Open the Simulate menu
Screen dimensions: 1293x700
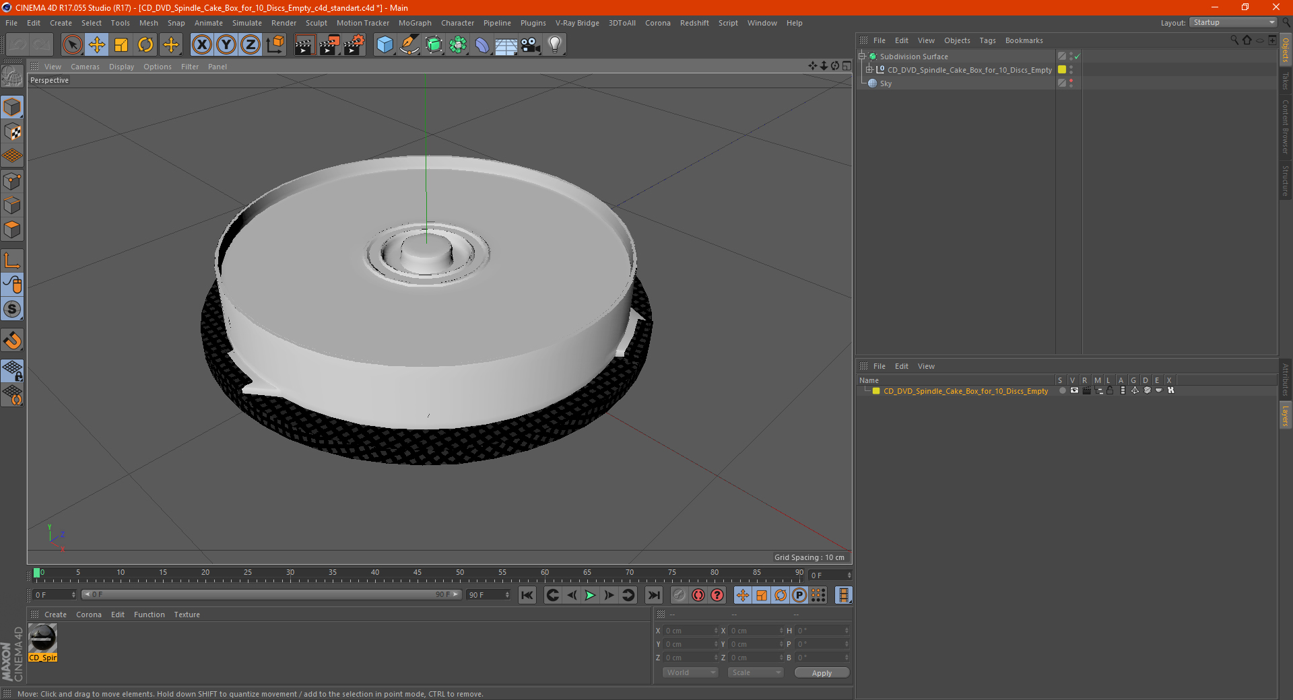pyautogui.click(x=247, y=23)
